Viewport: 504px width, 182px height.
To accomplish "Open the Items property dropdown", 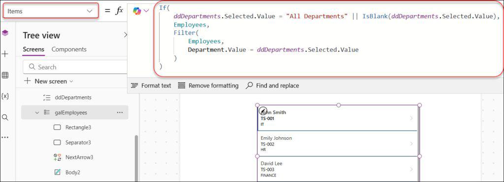I will [51, 11].
